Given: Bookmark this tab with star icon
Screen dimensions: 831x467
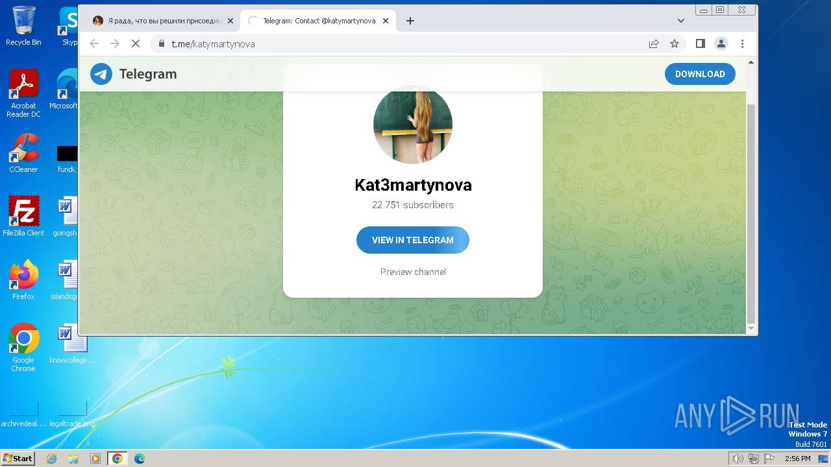Looking at the screenshot, I should [x=675, y=43].
